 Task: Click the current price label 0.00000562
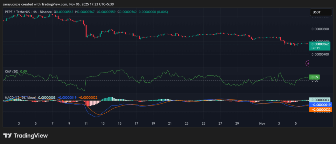coord(321,44)
